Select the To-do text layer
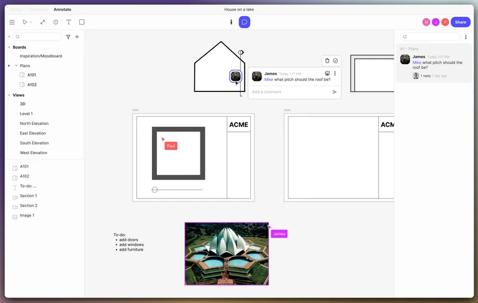This screenshot has width=478, height=303. coord(28,186)
